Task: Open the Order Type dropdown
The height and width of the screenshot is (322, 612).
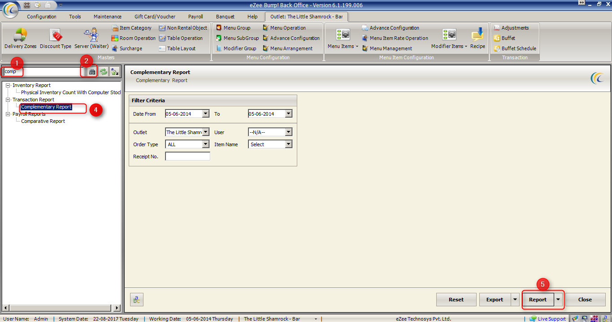Action: pos(206,144)
